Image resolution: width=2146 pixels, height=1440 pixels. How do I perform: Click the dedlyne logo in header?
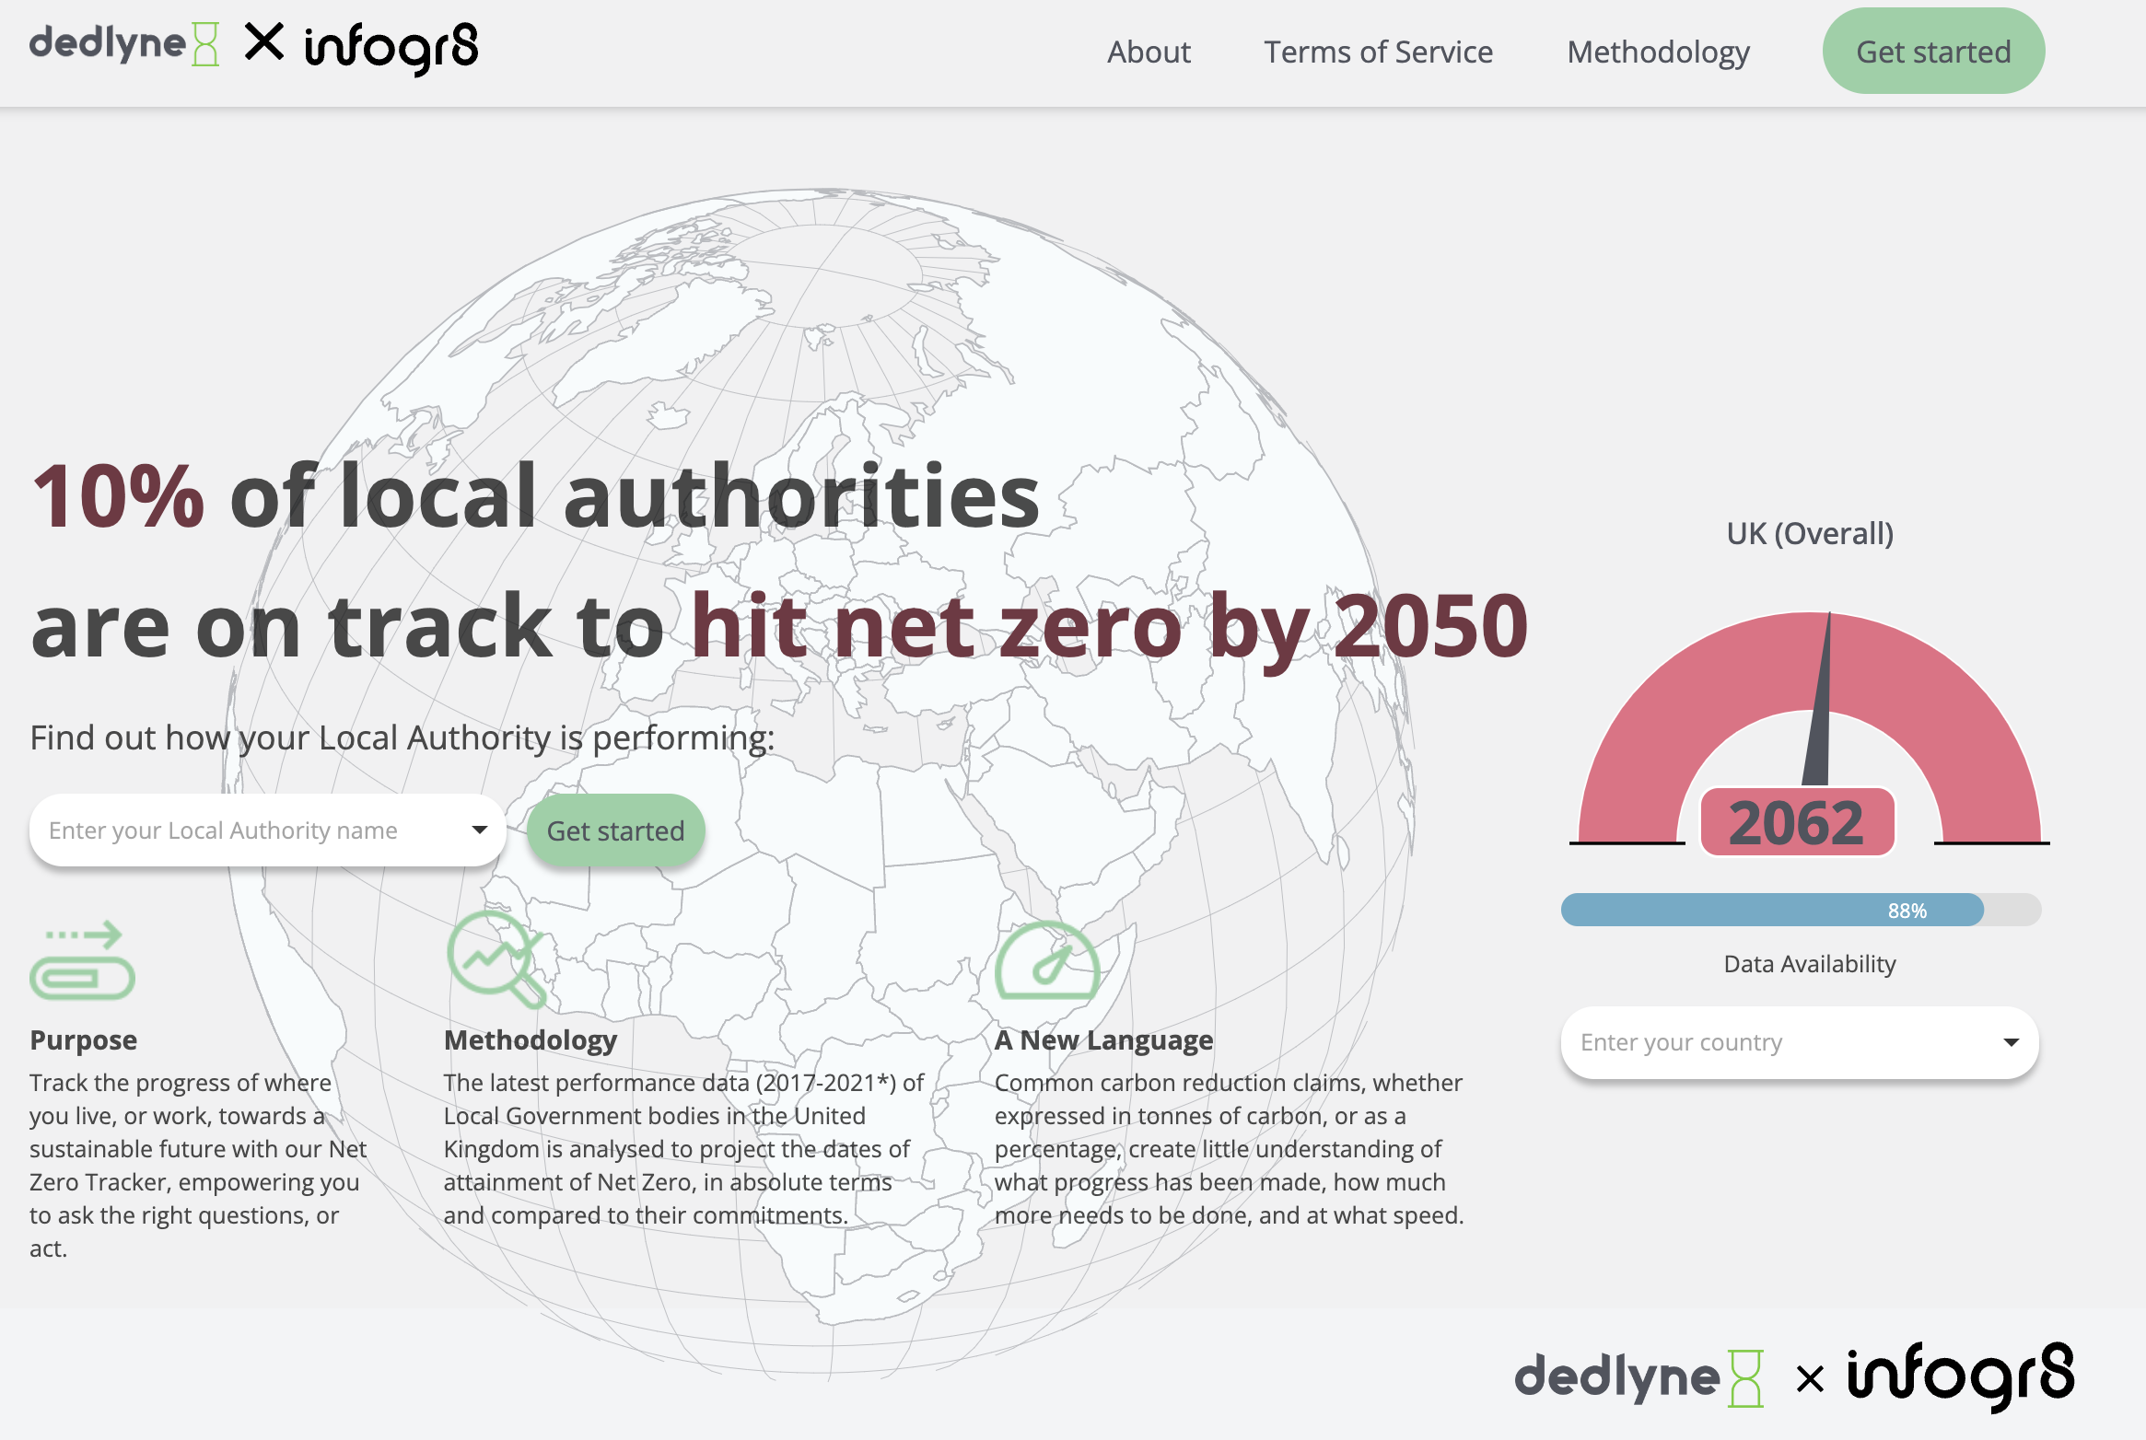[x=123, y=44]
